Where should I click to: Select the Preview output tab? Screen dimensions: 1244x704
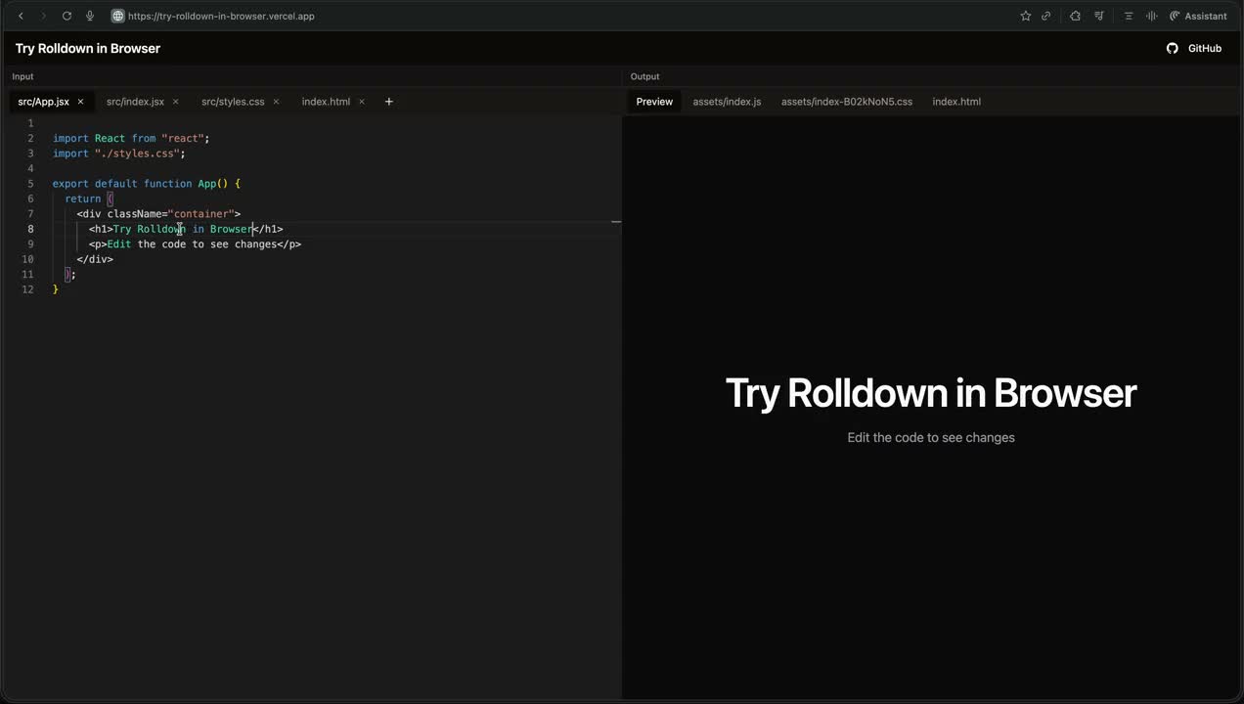[654, 102]
